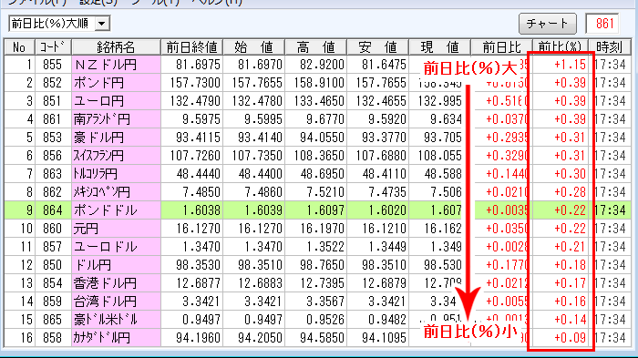Click the +0.14 percent change value
This screenshot has height=358, width=638.
(570, 320)
